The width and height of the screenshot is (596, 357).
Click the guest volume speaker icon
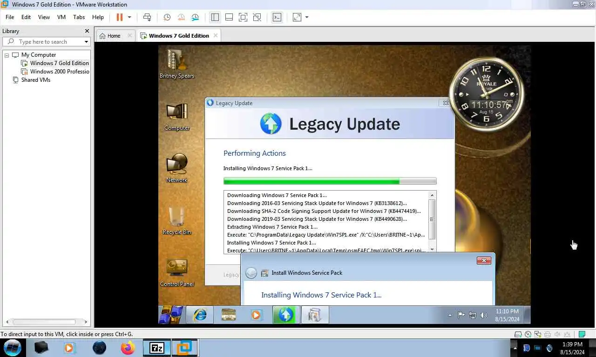point(484,315)
